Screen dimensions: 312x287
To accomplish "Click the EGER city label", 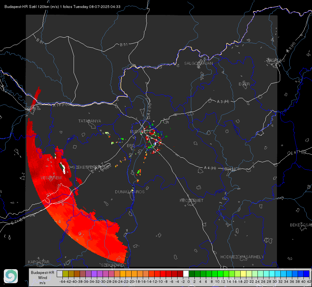I will [x=244, y=84].
